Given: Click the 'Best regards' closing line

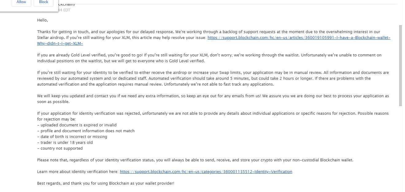Looking at the screenshot, I should [106, 183].
